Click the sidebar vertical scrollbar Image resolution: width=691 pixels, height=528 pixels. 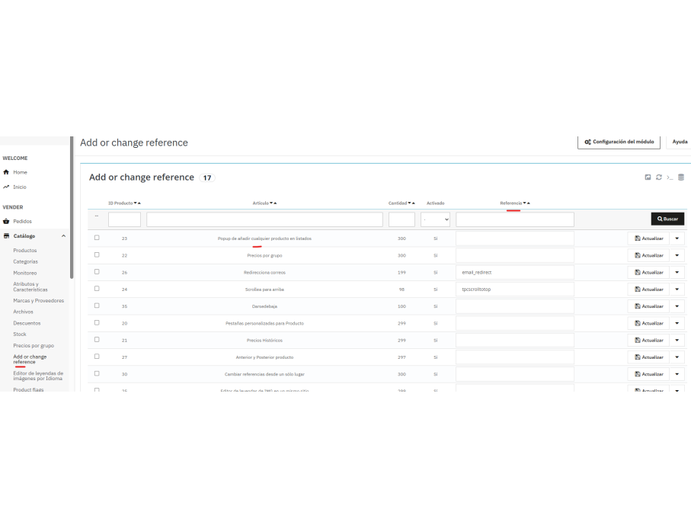click(x=72, y=207)
